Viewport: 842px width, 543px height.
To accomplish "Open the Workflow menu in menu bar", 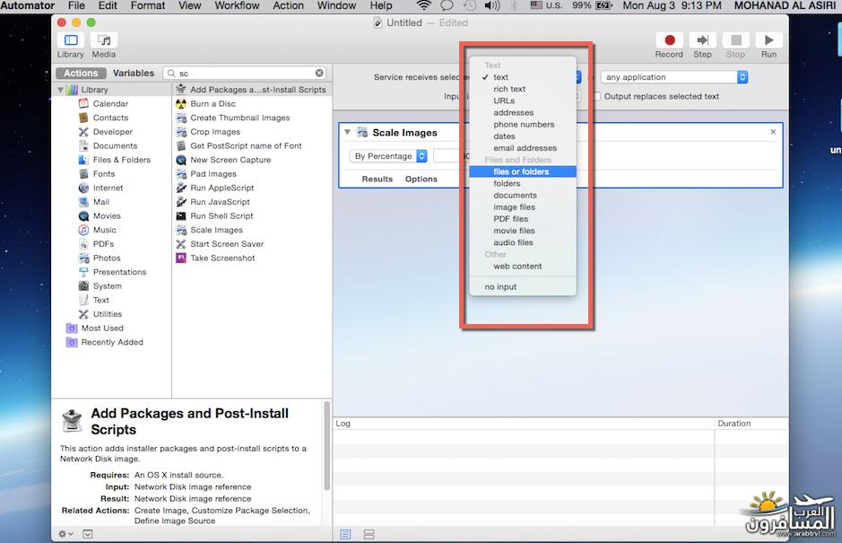I will pyautogui.click(x=237, y=5).
